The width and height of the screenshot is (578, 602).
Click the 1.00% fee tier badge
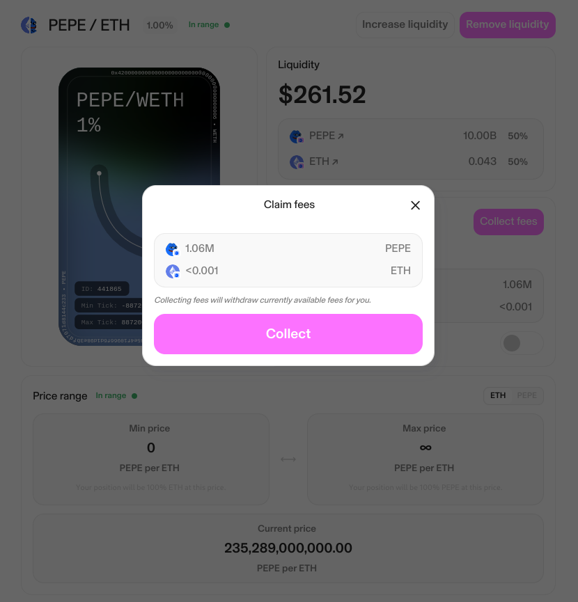pyautogui.click(x=159, y=25)
